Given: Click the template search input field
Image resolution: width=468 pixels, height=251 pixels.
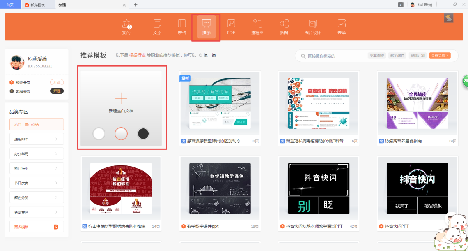Looking at the screenshot, I should click(331, 56).
